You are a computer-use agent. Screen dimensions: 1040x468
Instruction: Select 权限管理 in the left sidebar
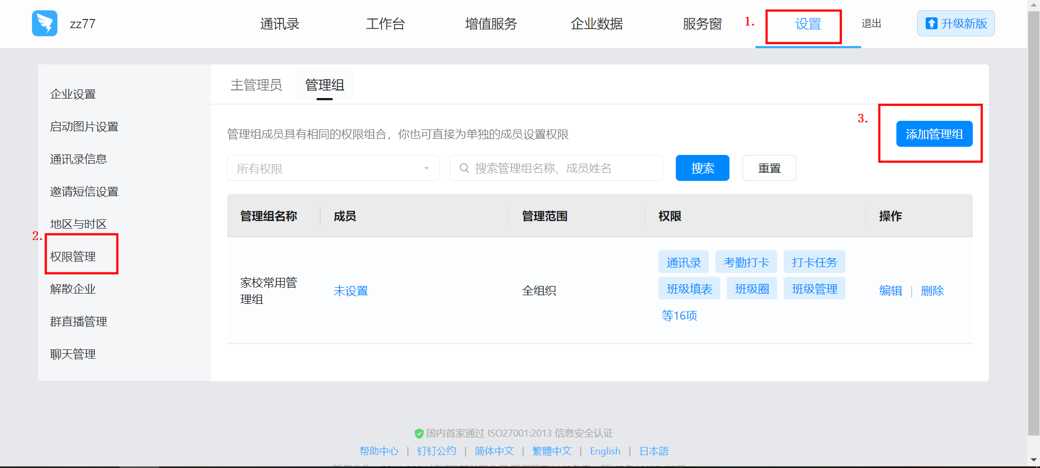pos(73,256)
